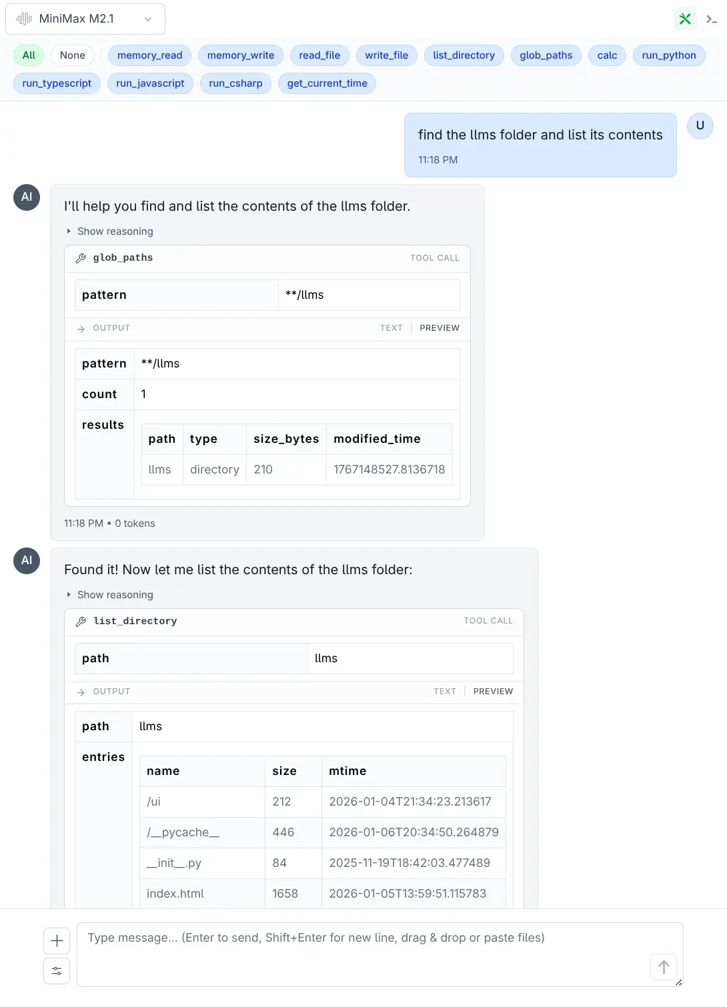Click the glob_paths wrench icon
727x1007 pixels.
(81, 258)
